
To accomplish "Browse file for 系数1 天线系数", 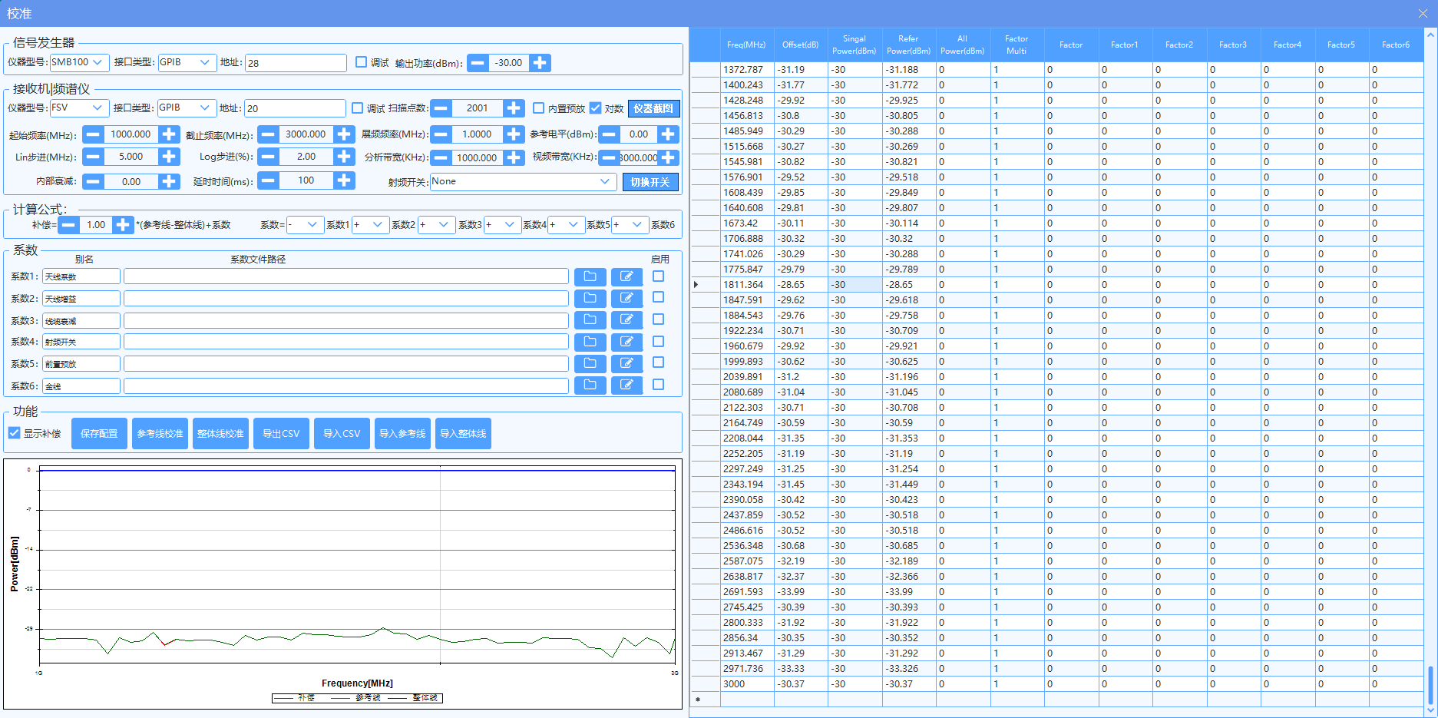I will pos(590,276).
